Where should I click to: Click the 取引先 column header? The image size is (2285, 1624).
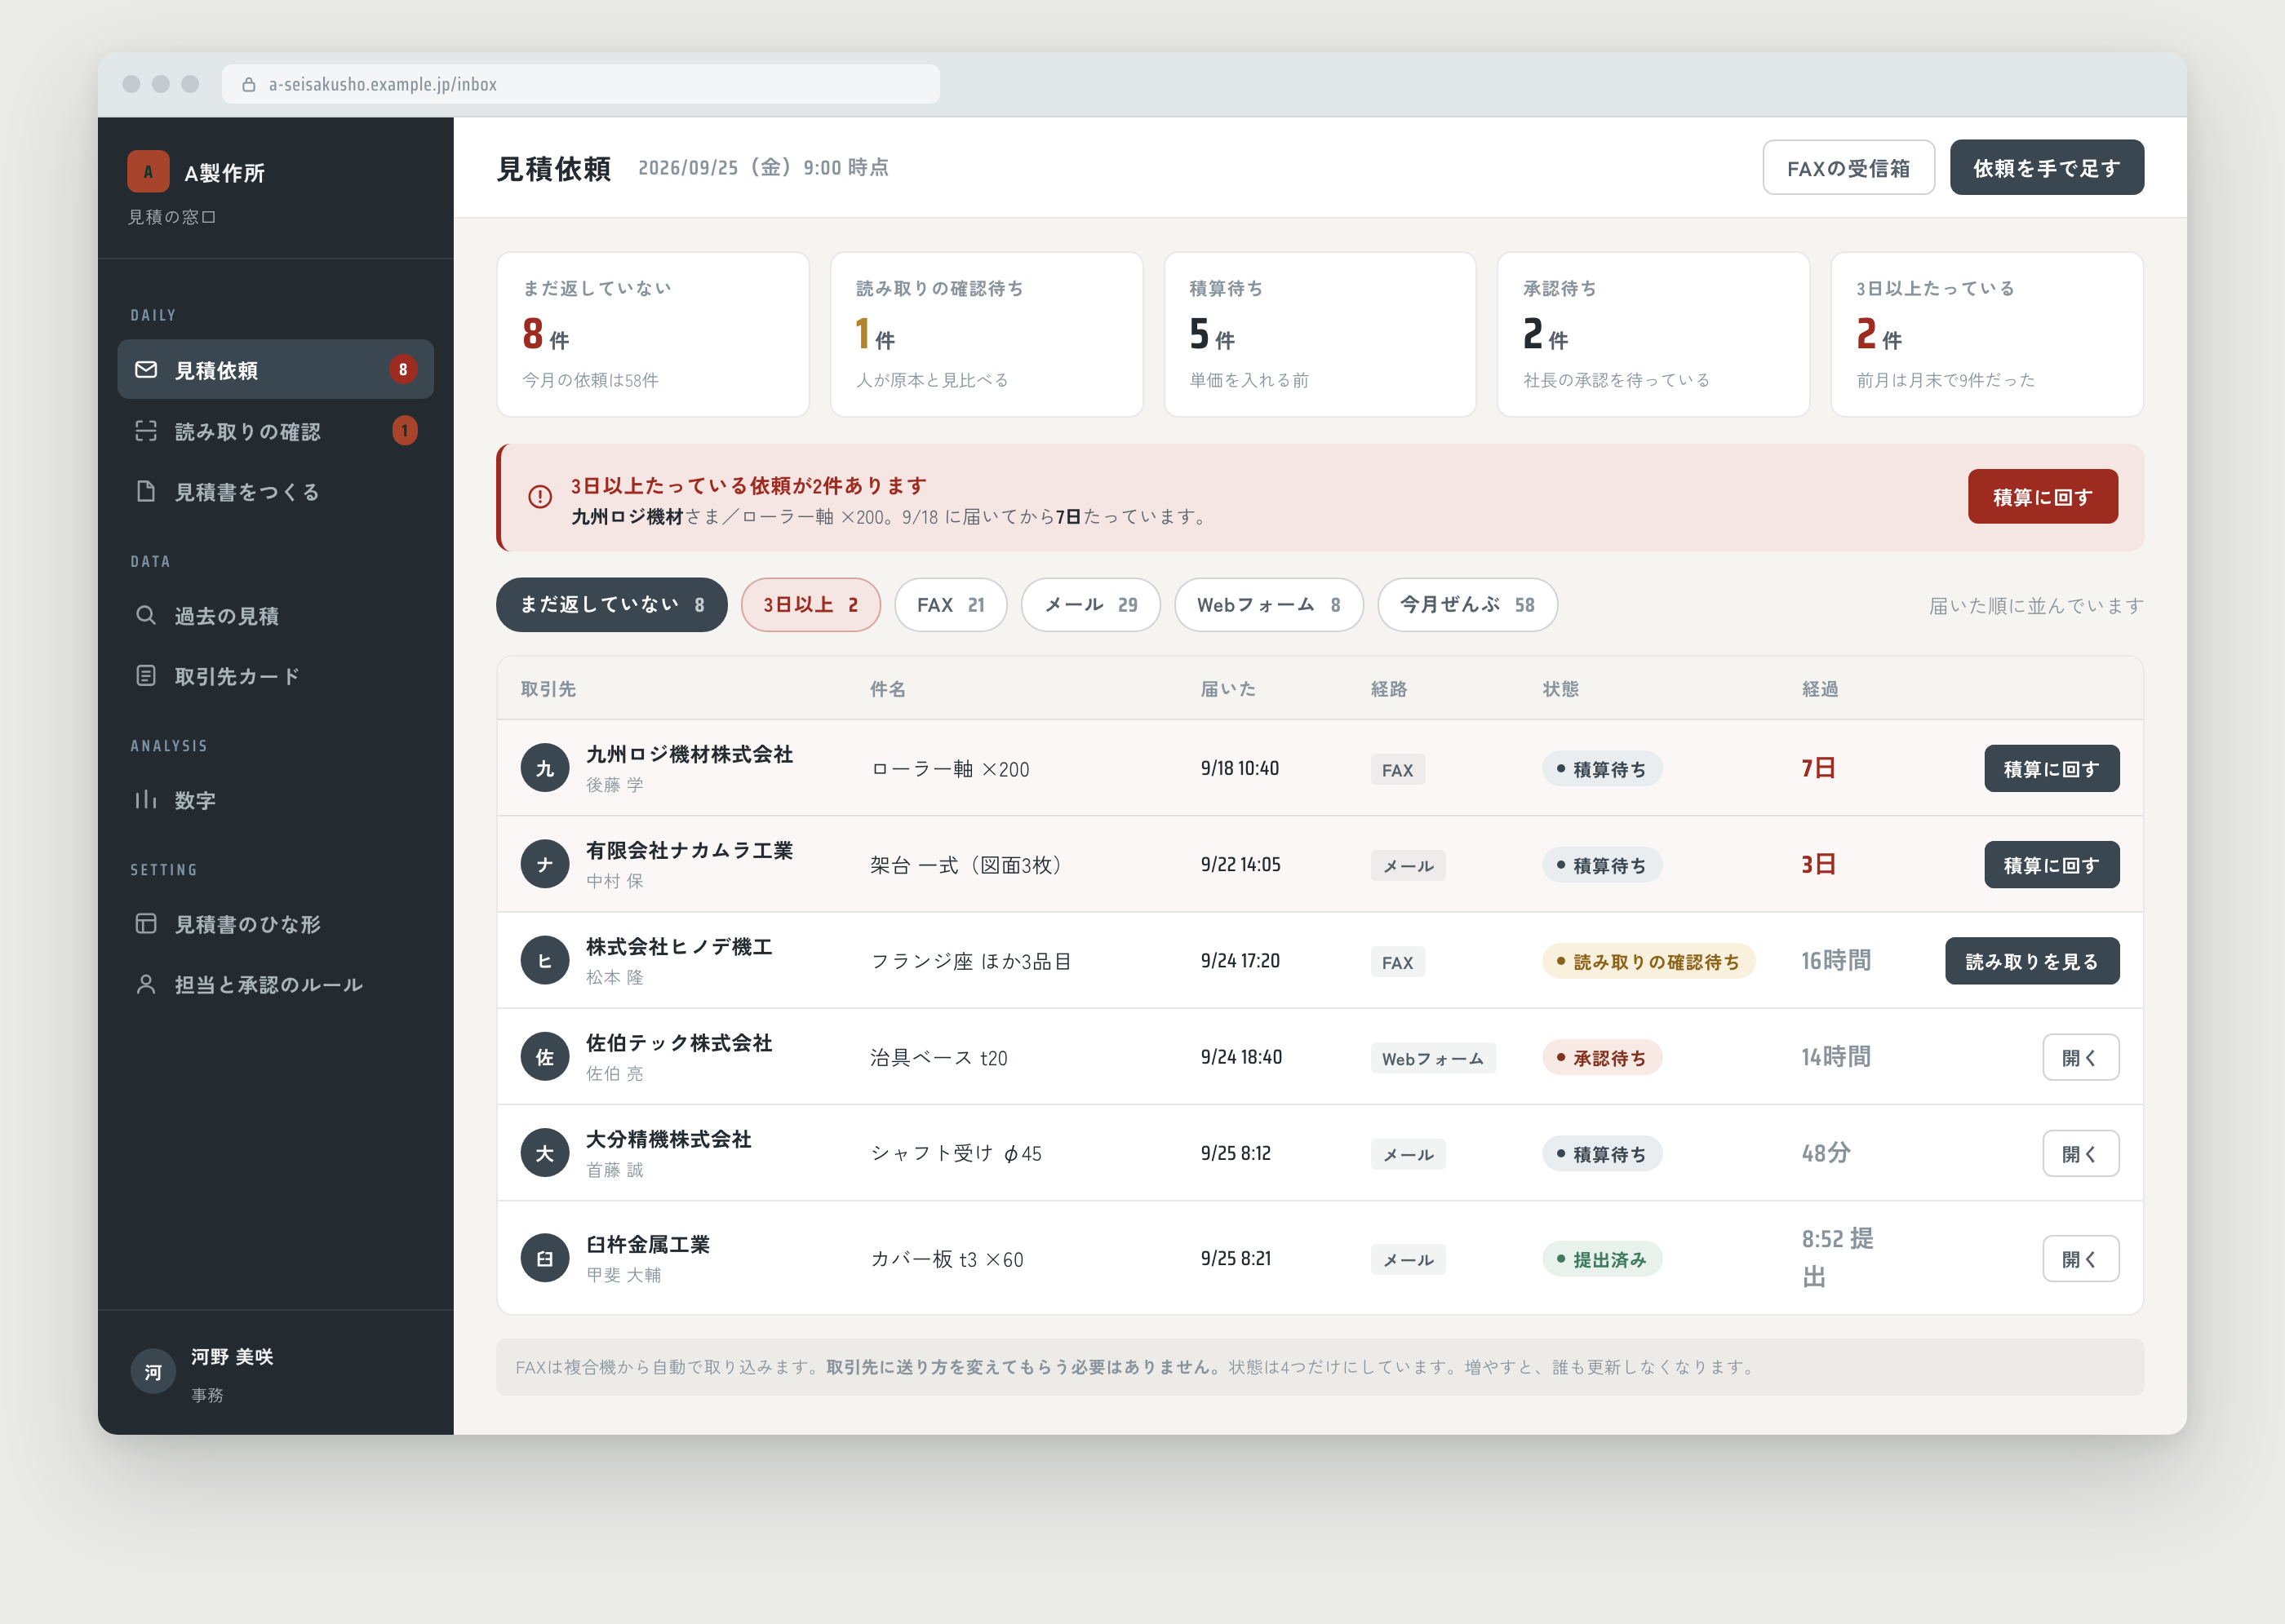coord(548,689)
